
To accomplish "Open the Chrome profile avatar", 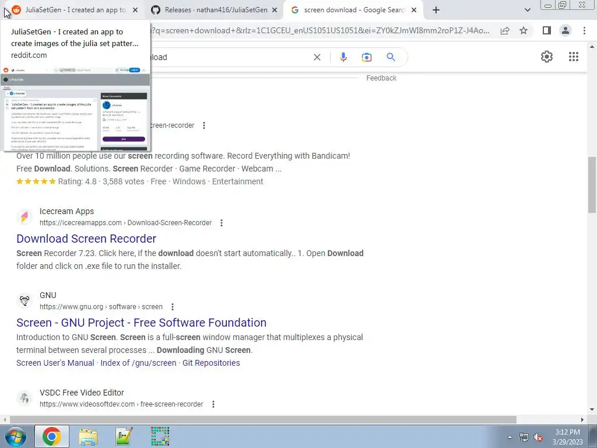I will pyautogui.click(x=566, y=30).
